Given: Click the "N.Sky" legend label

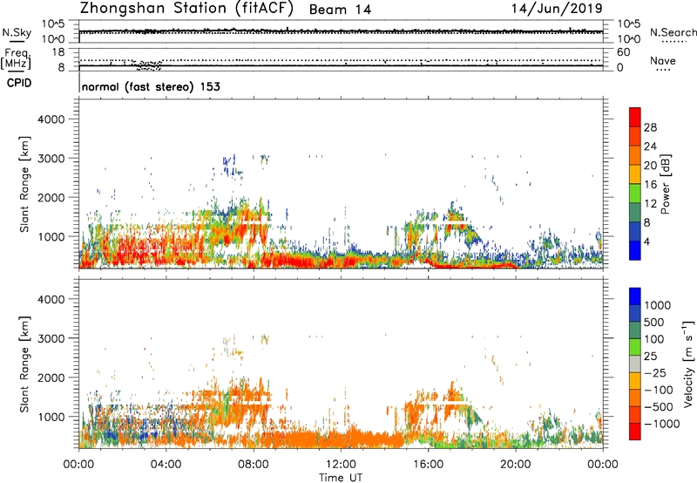Looking at the screenshot, I should (17, 32).
